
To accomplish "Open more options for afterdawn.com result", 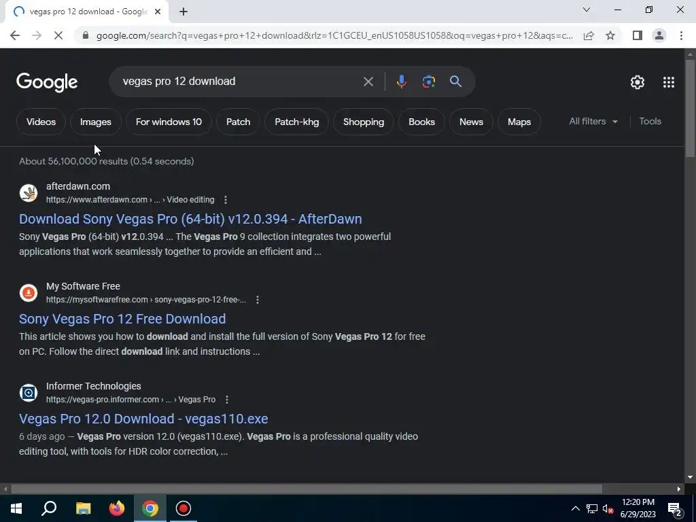I will (226, 200).
